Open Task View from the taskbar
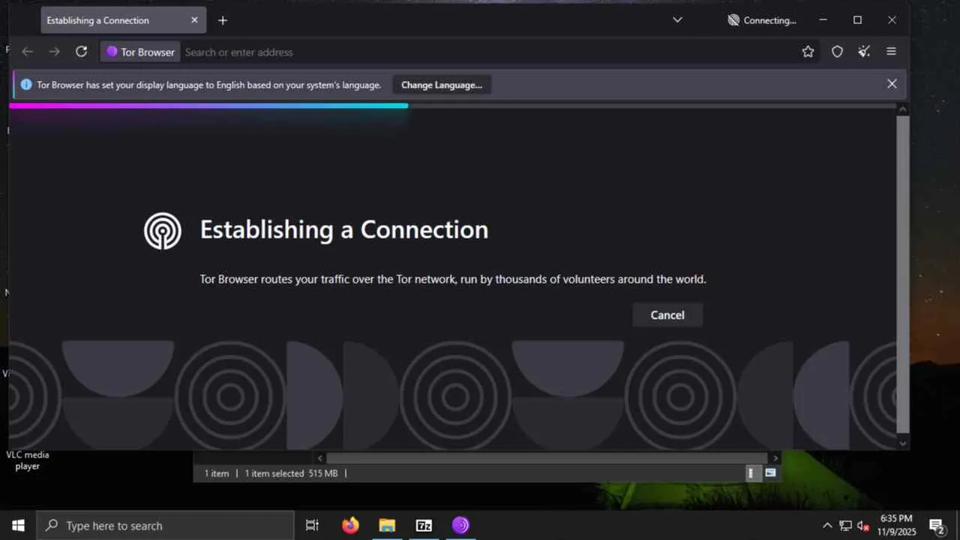 312,526
